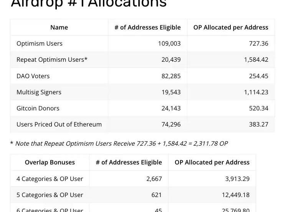Screen dimensions: 283x212
Task: Click the Airdrop #1 Allocations heading
Action: [89, 4]
